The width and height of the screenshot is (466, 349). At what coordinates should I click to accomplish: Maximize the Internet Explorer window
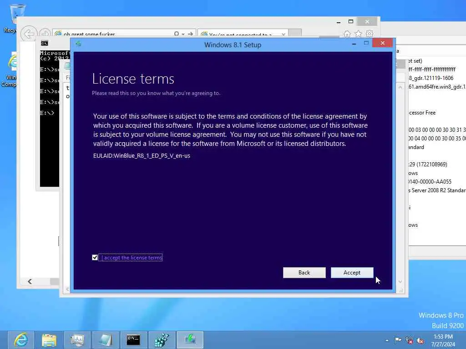[x=351, y=21]
